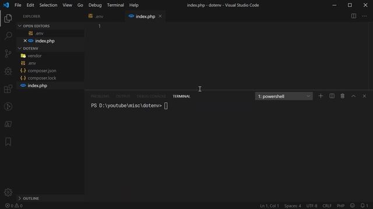Open the Selection menu
The width and height of the screenshot is (373, 209).
pos(48,5)
